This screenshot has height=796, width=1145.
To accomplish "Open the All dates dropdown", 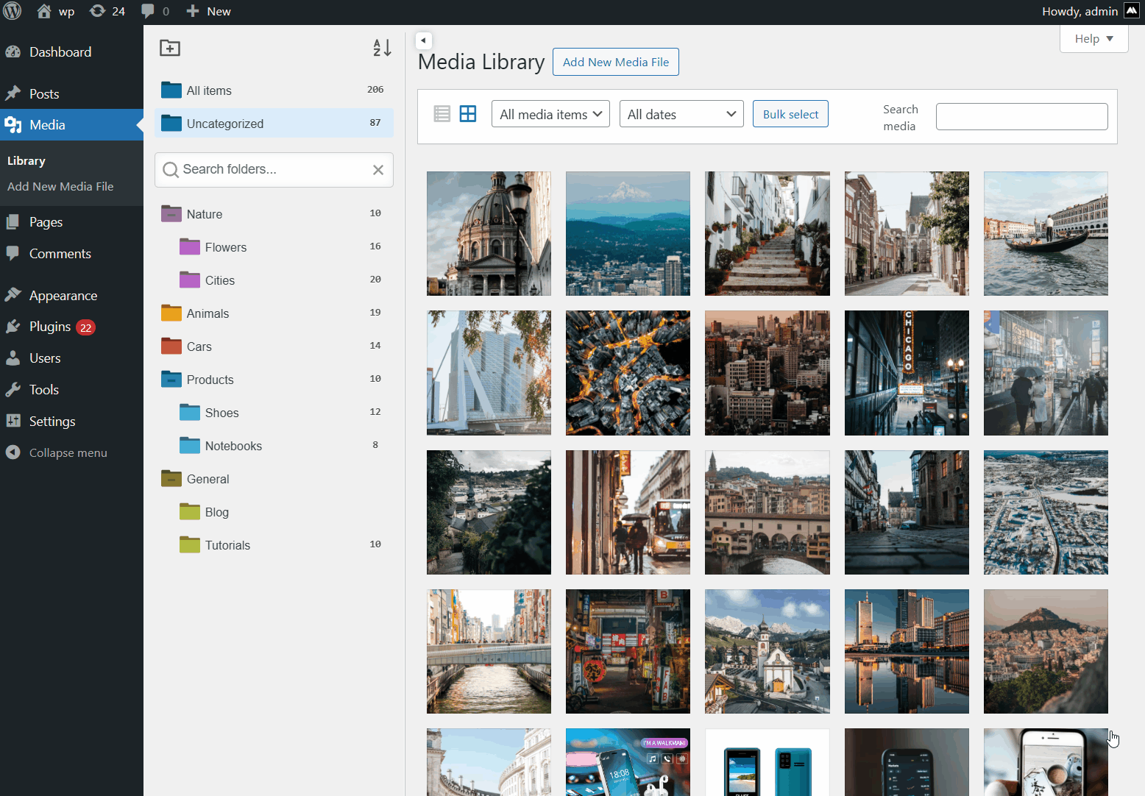I will pos(681,114).
